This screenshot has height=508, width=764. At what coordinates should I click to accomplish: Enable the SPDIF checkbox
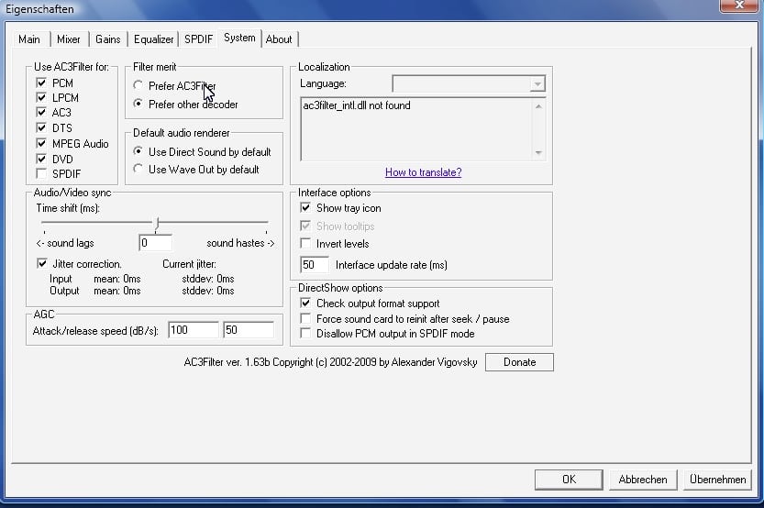pyautogui.click(x=41, y=173)
